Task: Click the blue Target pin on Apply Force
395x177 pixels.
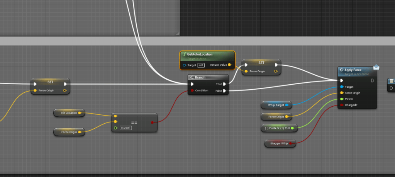Action: 342,87
